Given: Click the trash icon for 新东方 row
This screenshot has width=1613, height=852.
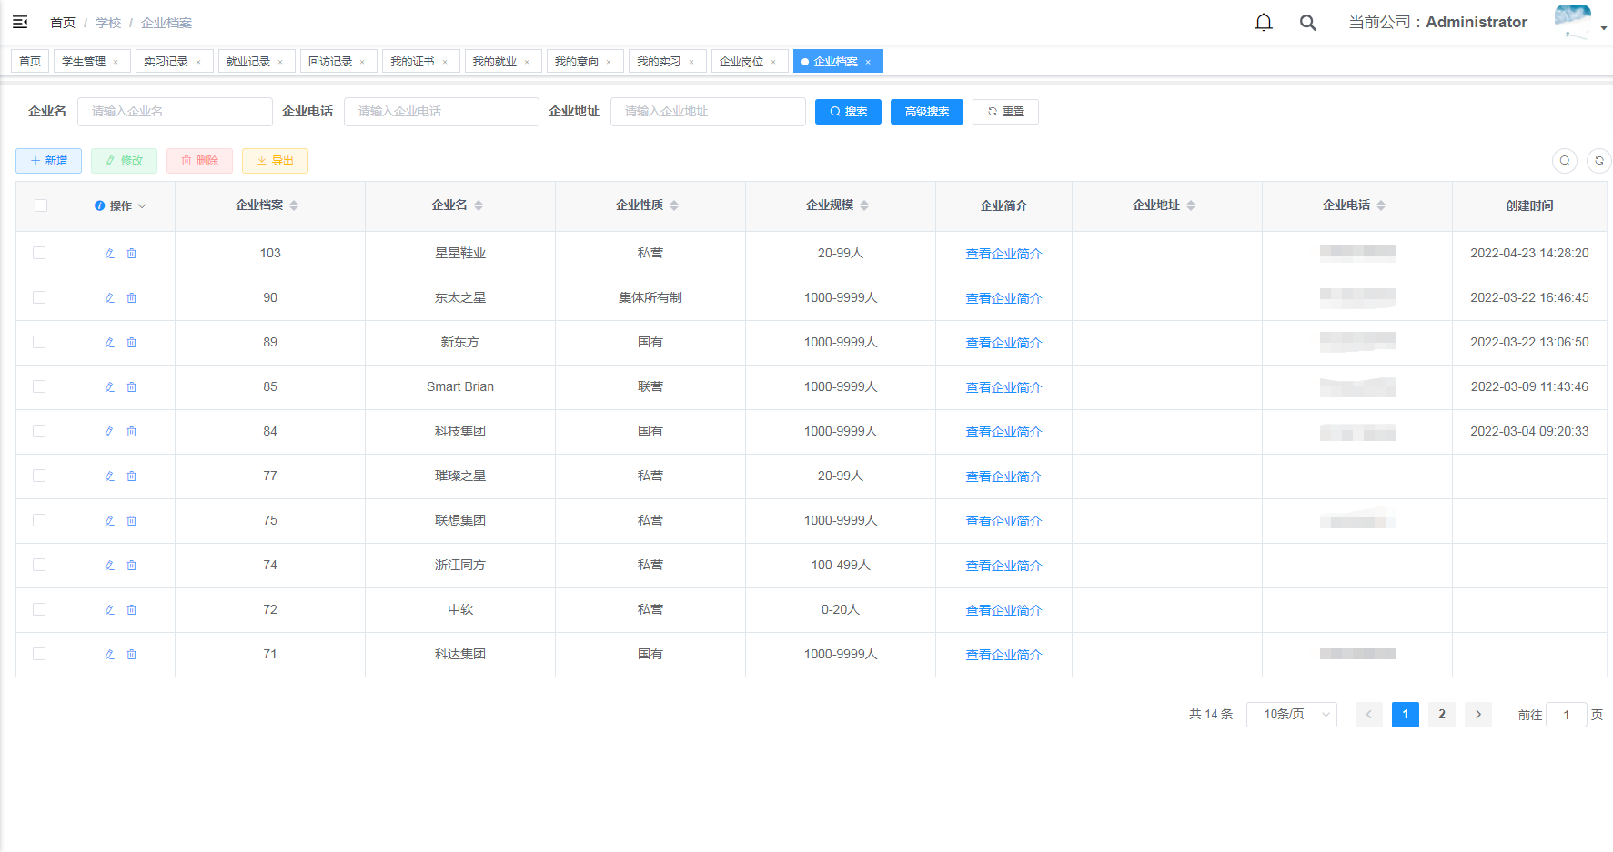Looking at the screenshot, I should point(132,343).
